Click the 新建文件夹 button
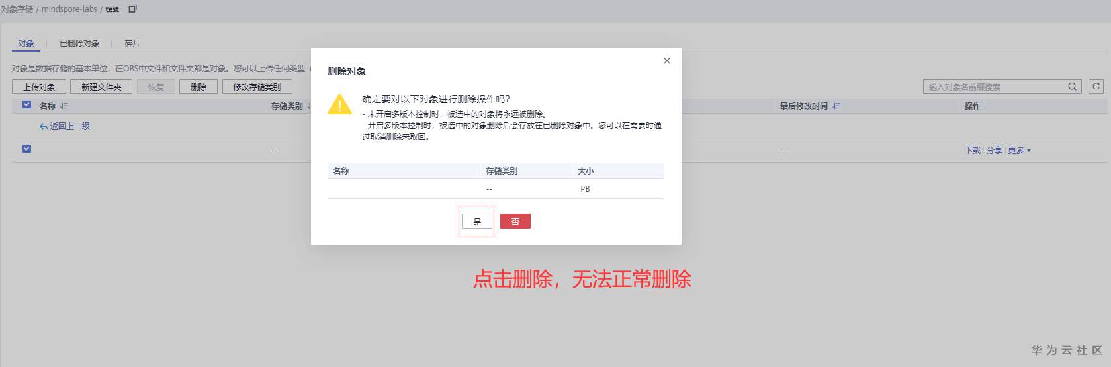This screenshot has width=1111, height=367. click(x=101, y=87)
